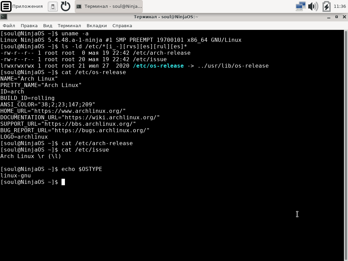Viewport: 348px width, 261px height.
Task: Click the '/etc/issue' path in ls listing
Action: pyautogui.click(x=150, y=59)
